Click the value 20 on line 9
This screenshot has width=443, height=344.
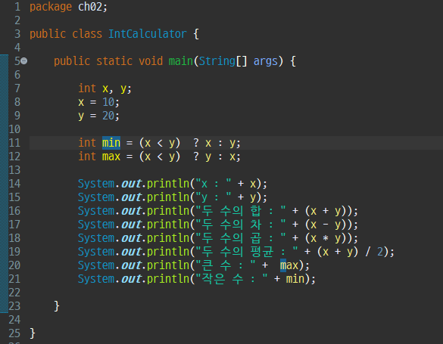click(108, 116)
